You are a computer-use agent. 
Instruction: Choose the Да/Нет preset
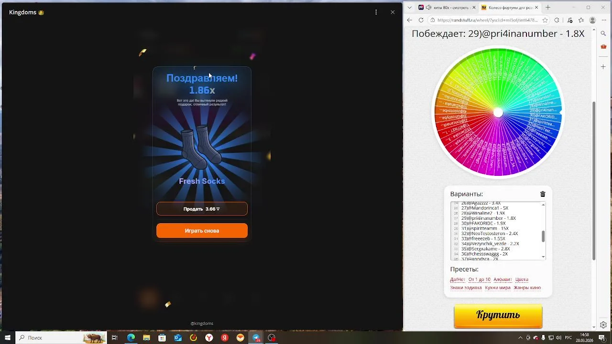coord(458,279)
